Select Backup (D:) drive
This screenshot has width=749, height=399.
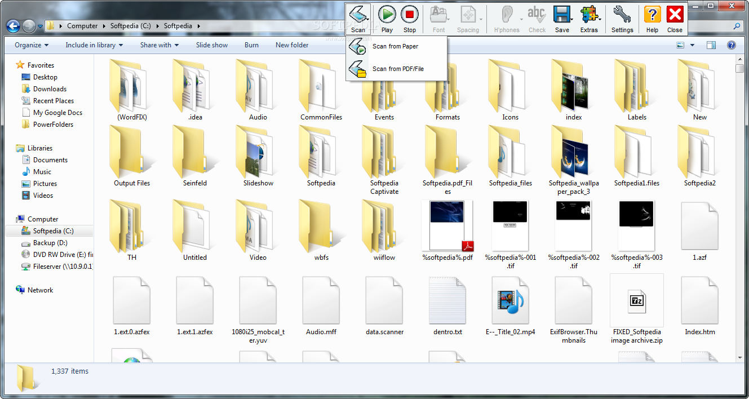[x=50, y=243]
